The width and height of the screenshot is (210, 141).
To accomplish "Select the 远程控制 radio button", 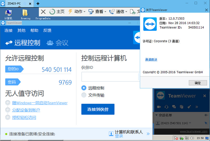I will [84, 88].
